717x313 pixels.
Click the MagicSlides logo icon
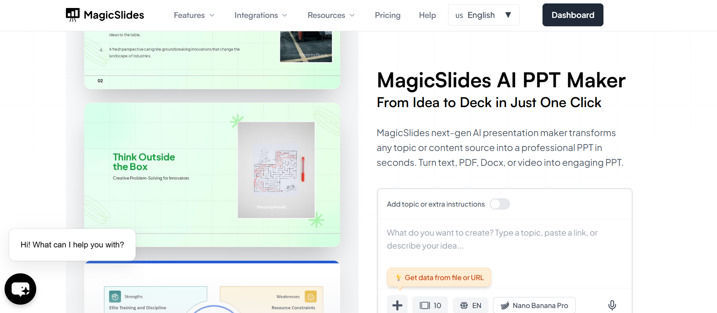[73, 15]
